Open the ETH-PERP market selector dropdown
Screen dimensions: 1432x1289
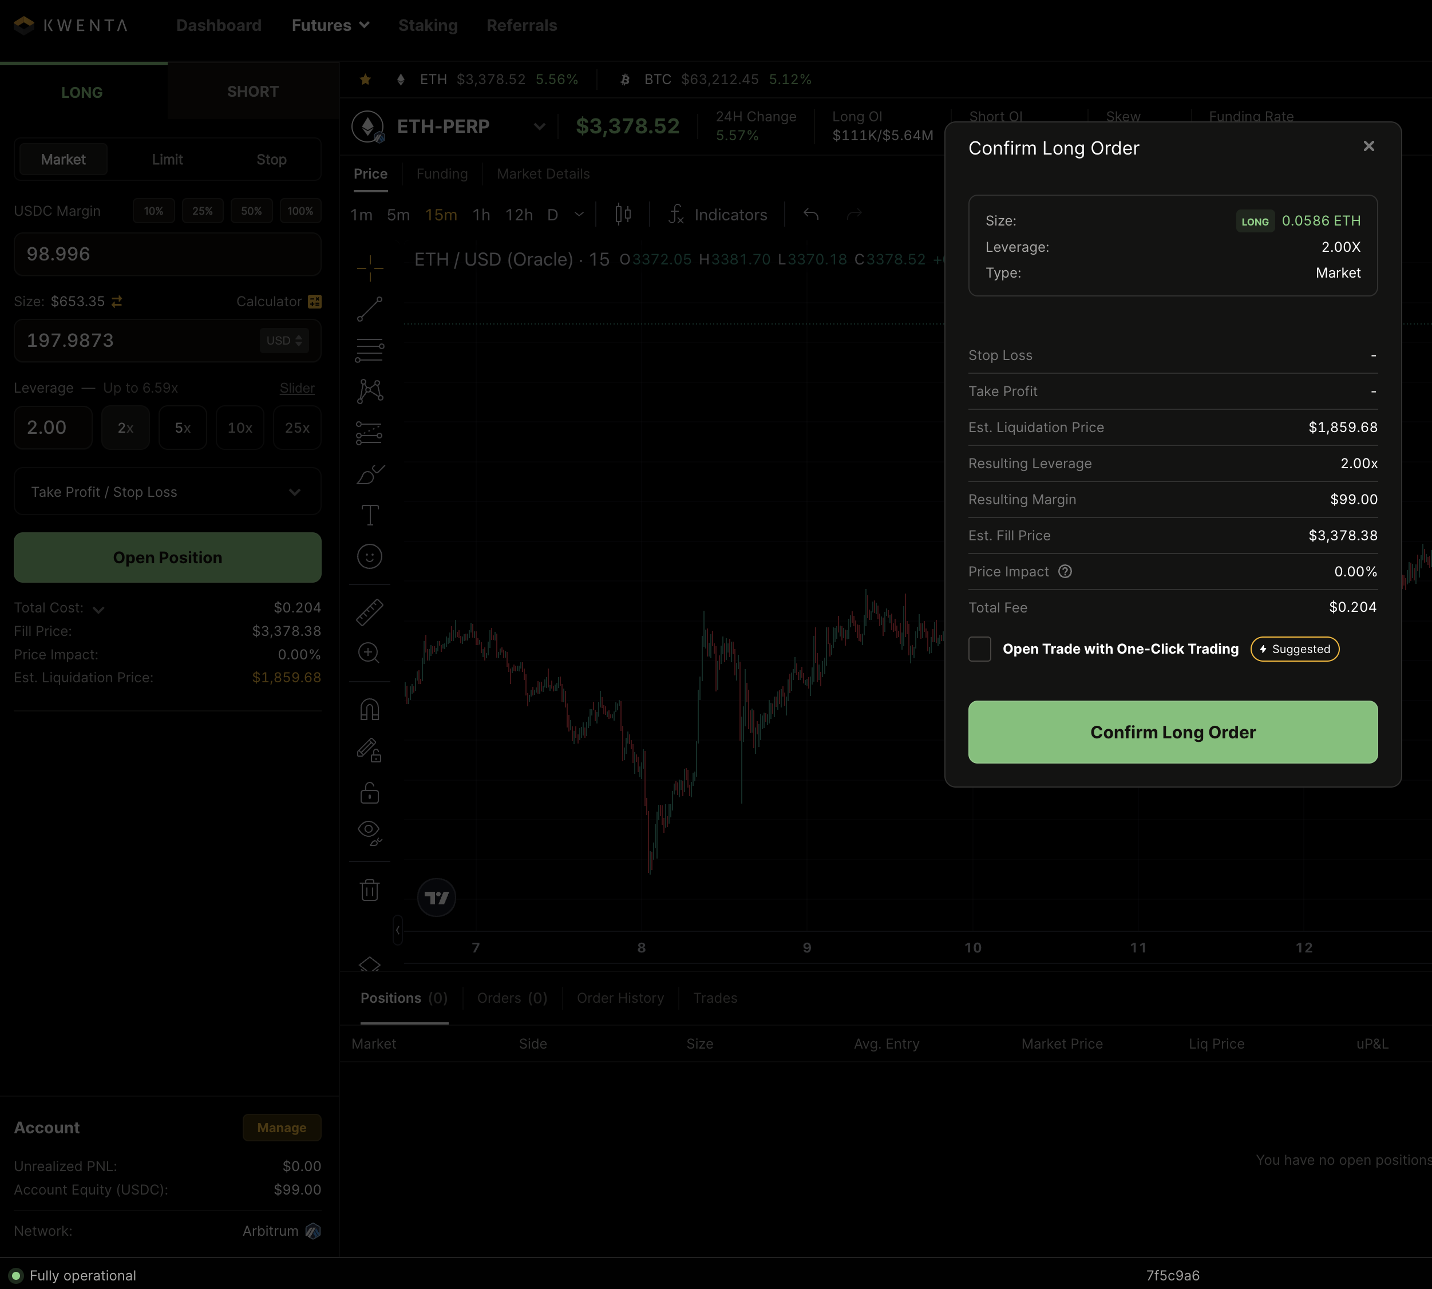[x=539, y=126]
